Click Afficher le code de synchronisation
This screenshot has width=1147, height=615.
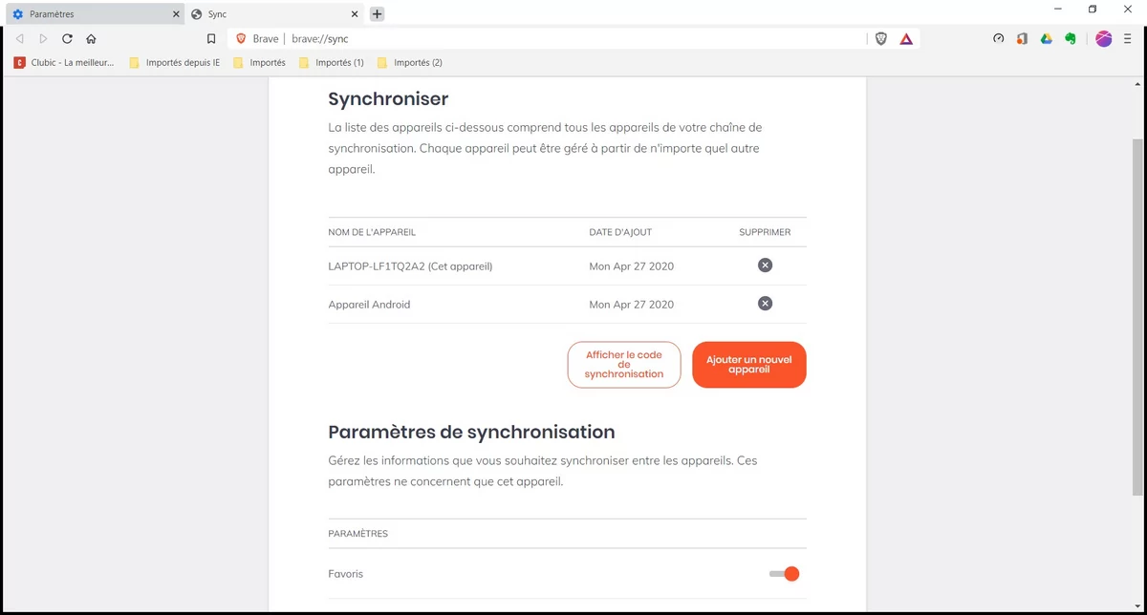tap(624, 365)
